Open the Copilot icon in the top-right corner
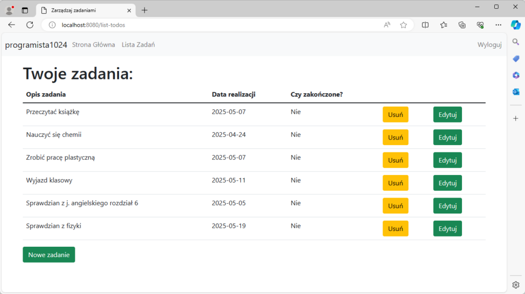The image size is (525, 294). click(516, 25)
